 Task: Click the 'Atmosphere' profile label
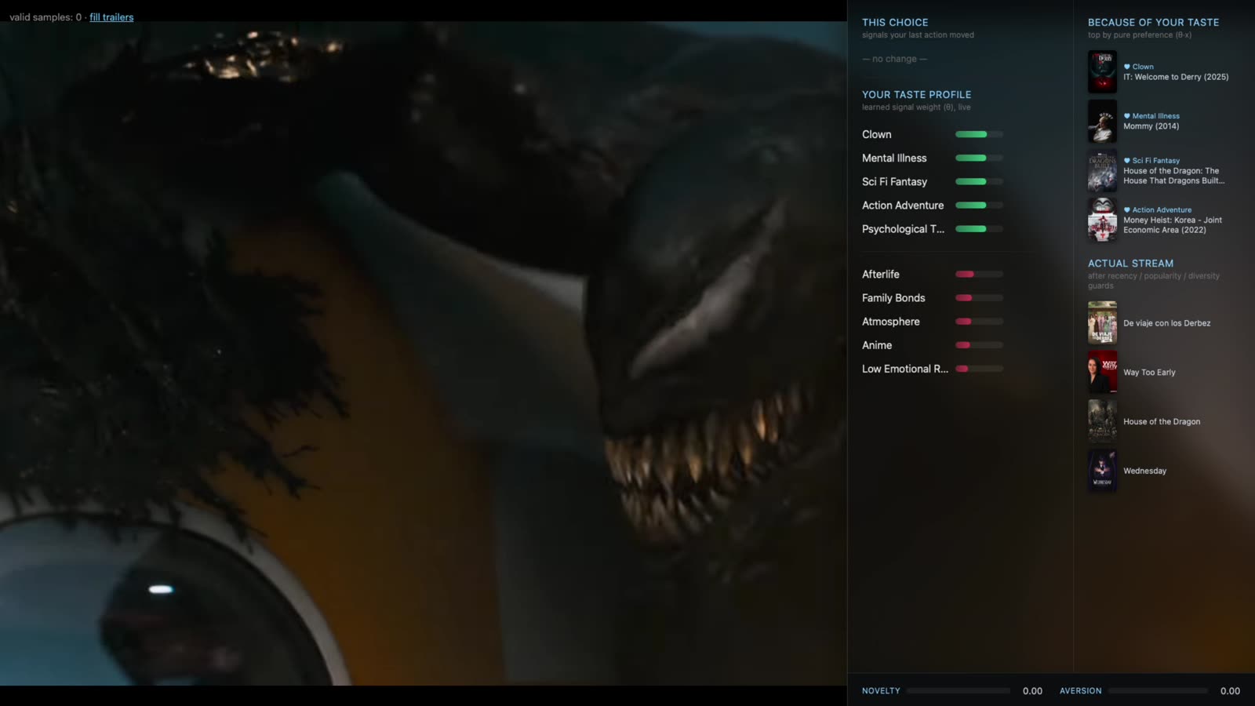tap(891, 322)
